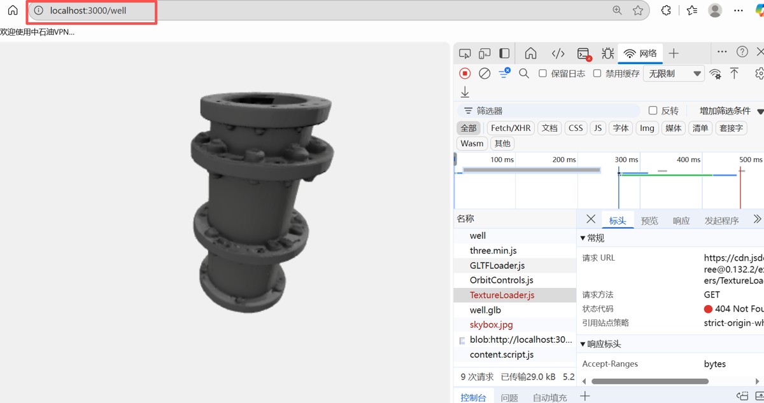764x403 pixels.
Task: Add another tool with the plus icon
Action: pyautogui.click(x=674, y=53)
